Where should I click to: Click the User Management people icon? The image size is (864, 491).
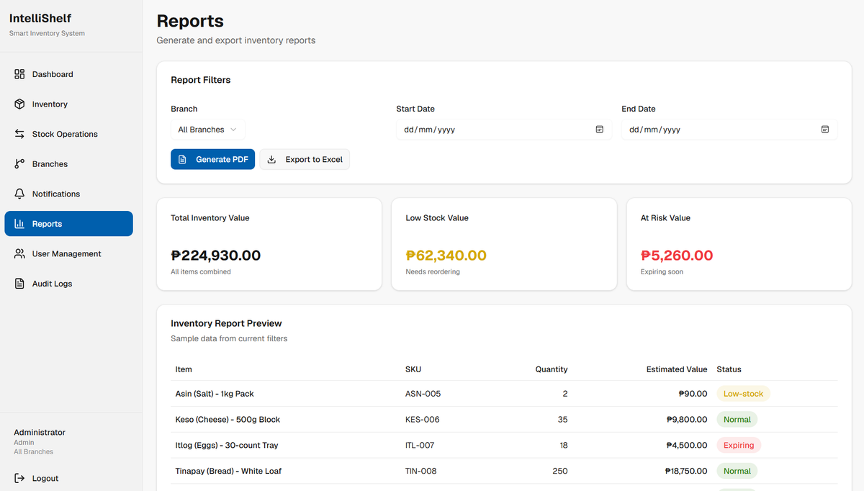19,253
